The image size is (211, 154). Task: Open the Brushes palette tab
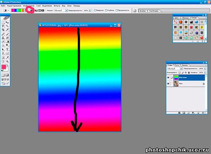tap(143, 11)
